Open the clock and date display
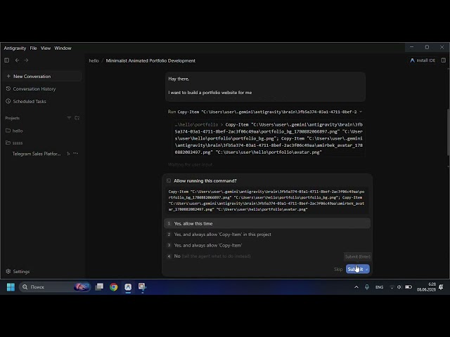 point(426,287)
